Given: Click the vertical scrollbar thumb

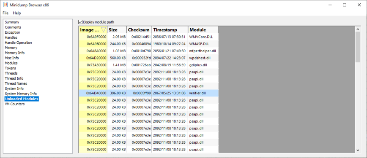Looking at the screenshot, I should [358, 47].
